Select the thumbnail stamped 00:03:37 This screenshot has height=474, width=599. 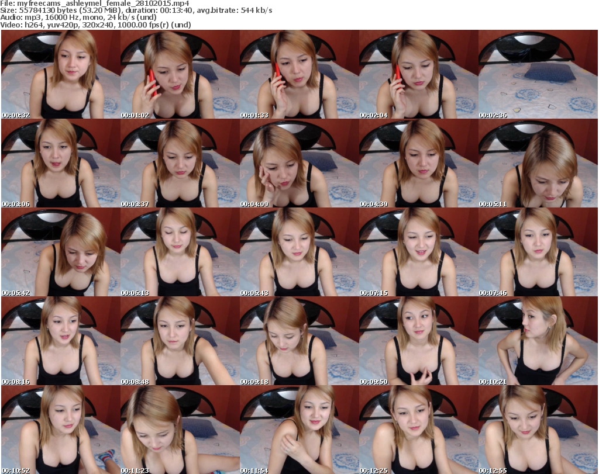tap(180, 163)
